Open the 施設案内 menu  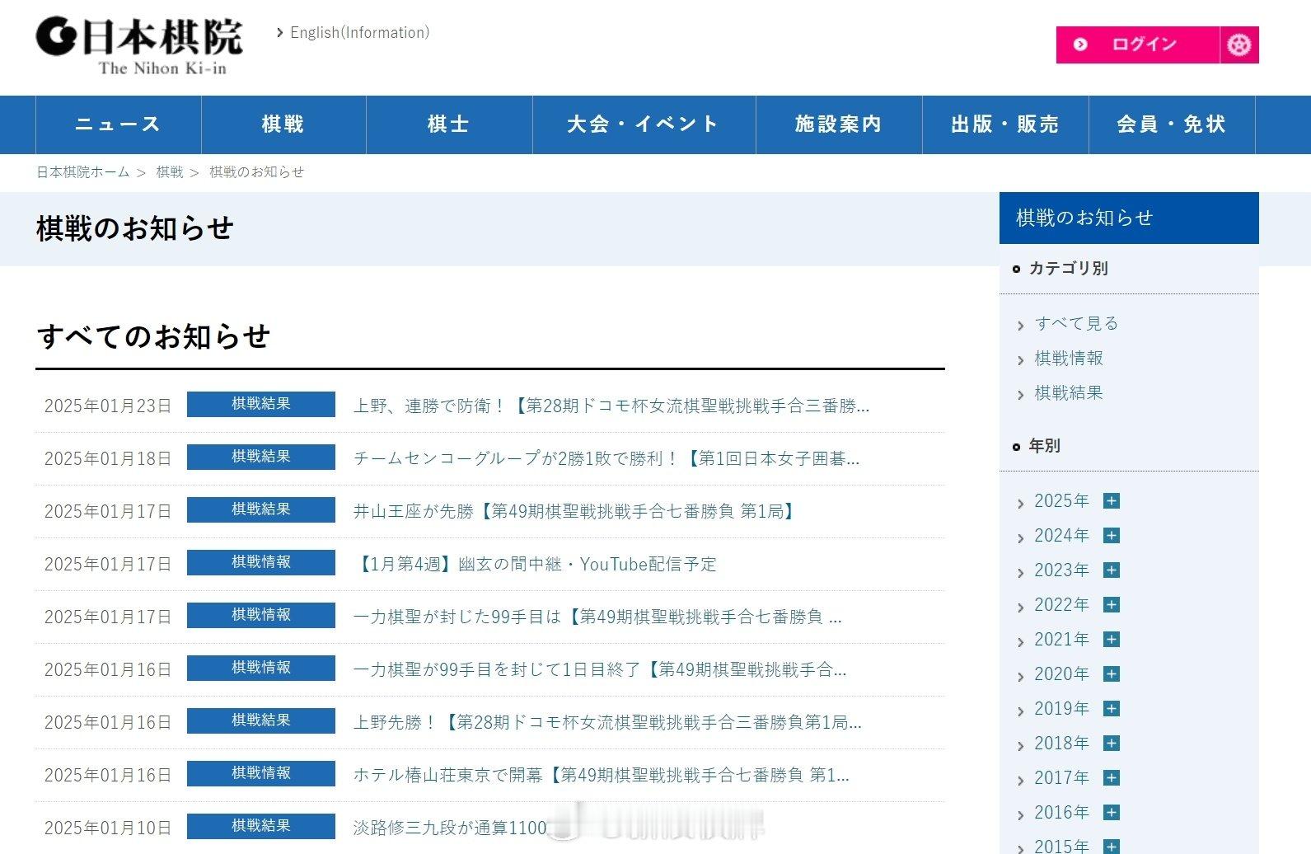[x=839, y=124]
